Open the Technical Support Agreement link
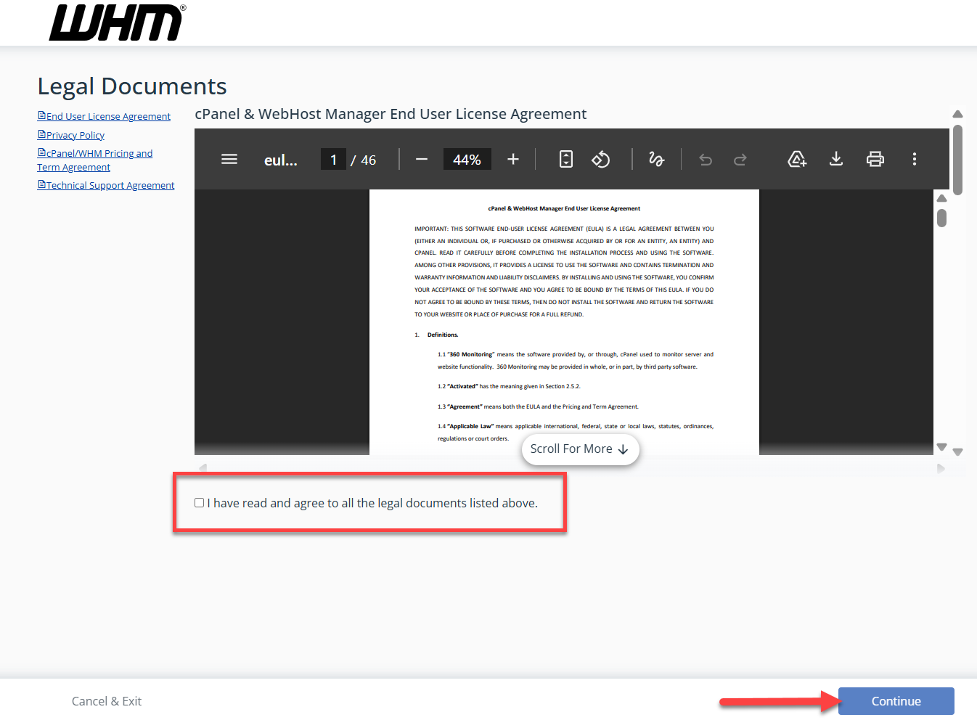 (106, 185)
